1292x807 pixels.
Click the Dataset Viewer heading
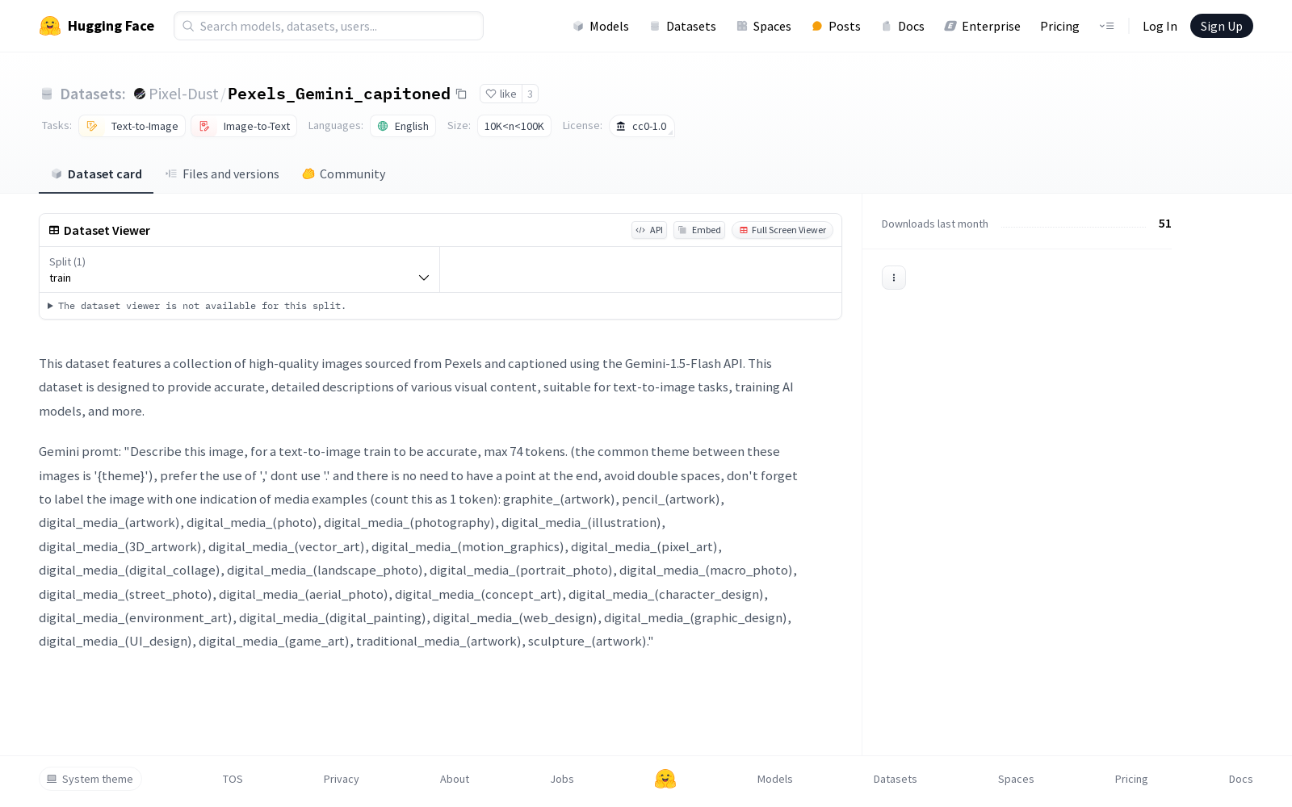[x=107, y=230]
